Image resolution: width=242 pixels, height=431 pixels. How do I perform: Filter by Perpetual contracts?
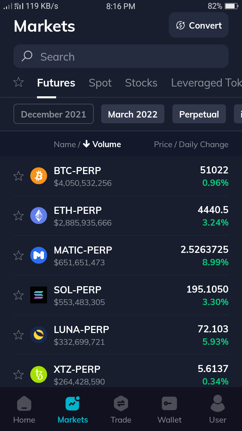(199, 114)
